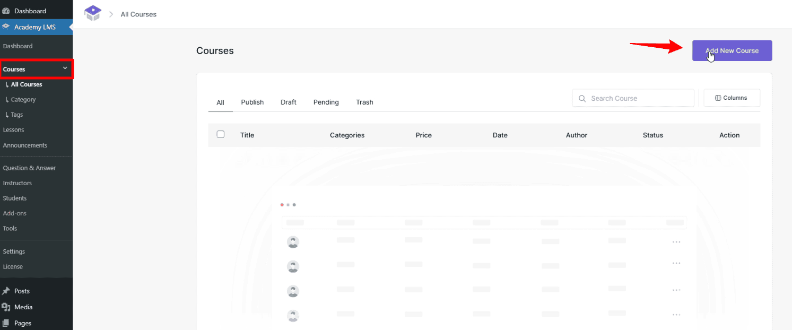Click the columns layout icon
Screen dimensions: 792x330
tap(718, 98)
